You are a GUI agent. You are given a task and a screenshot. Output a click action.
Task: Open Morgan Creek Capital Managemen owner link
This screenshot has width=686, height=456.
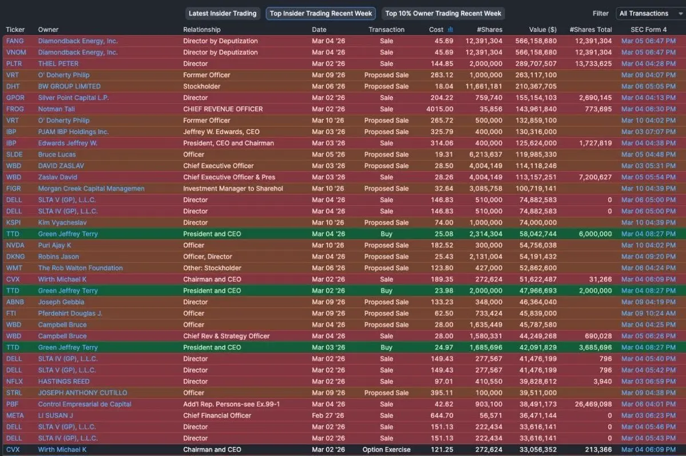91,189
